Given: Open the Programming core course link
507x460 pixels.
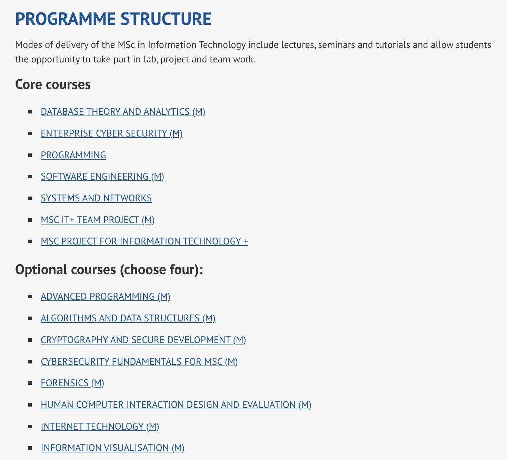Looking at the screenshot, I should point(73,155).
